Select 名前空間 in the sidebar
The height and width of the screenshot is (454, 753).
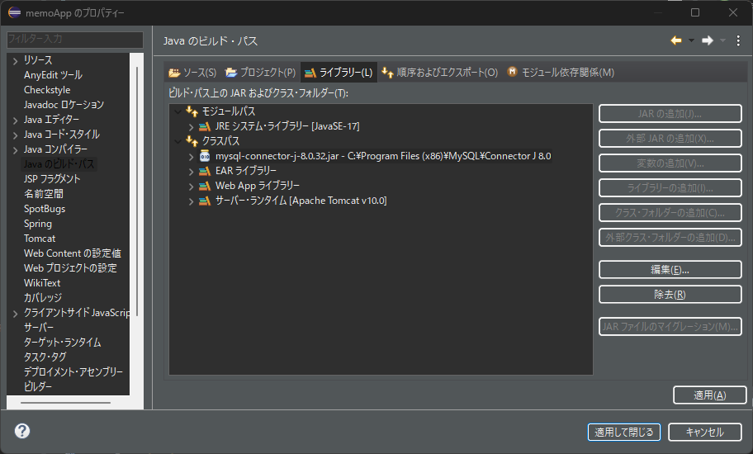point(44,194)
